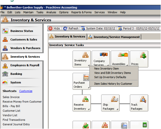
Task: Open the Ship Packages task tile
Action: [x=110, y=103]
